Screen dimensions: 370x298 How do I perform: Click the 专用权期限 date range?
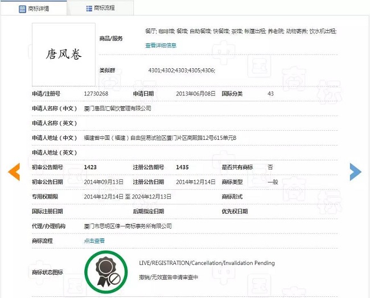(x=127, y=196)
